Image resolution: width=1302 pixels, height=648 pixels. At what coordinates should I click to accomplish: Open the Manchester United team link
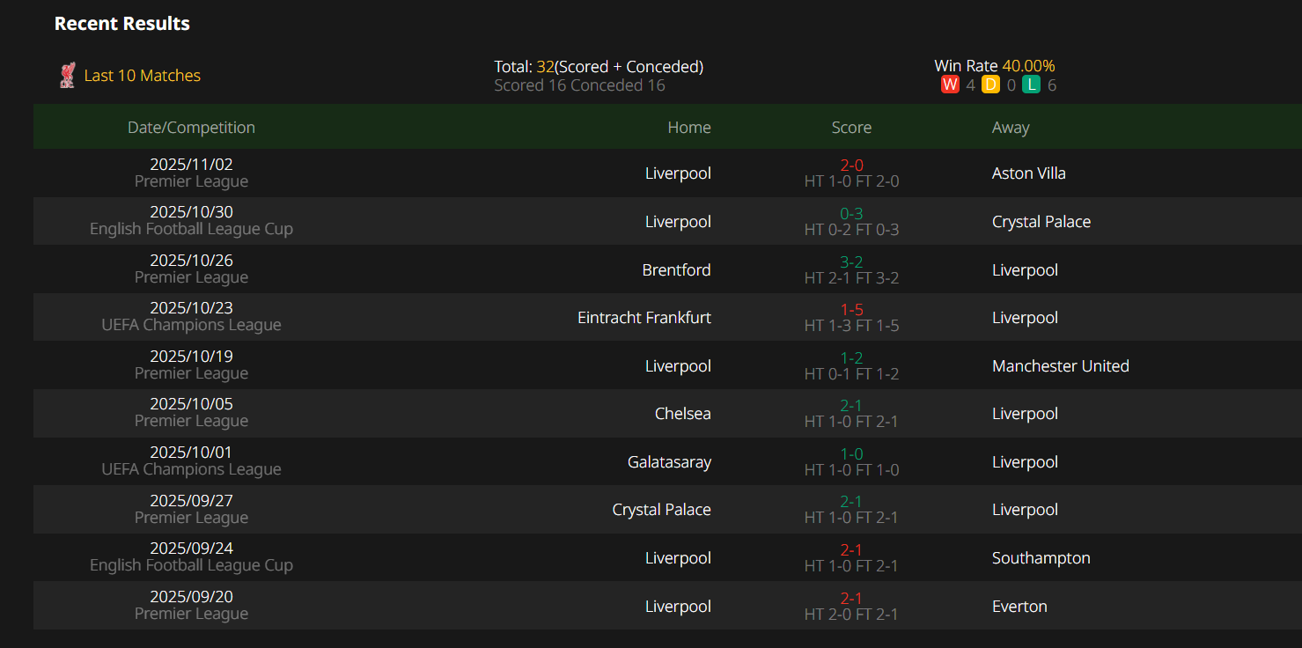1060,366
